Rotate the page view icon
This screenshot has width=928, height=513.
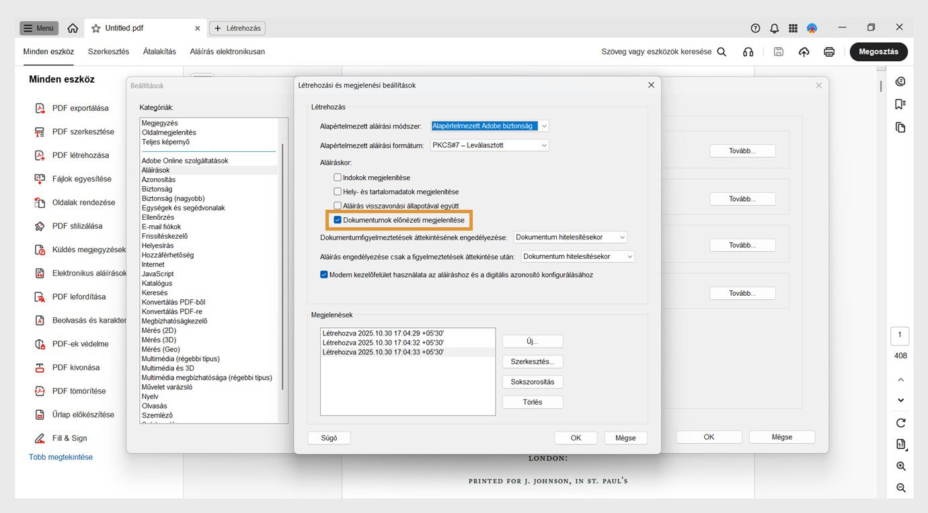[900, 423]
